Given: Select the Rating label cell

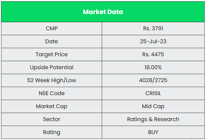Looking at the screenshot, I should pos(52,132).
